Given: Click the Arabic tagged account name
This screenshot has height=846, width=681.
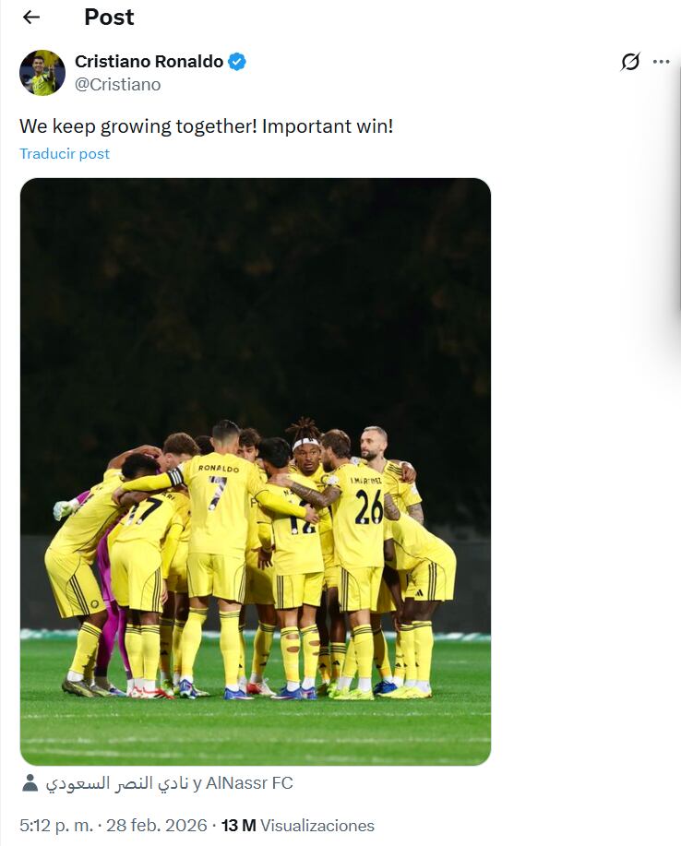Looking at the screenshot, I should [x=117, y=783].
